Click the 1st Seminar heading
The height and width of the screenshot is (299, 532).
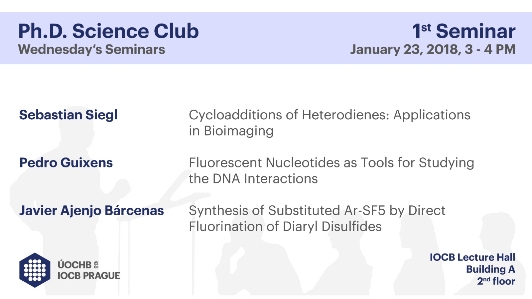coord(464,31)
